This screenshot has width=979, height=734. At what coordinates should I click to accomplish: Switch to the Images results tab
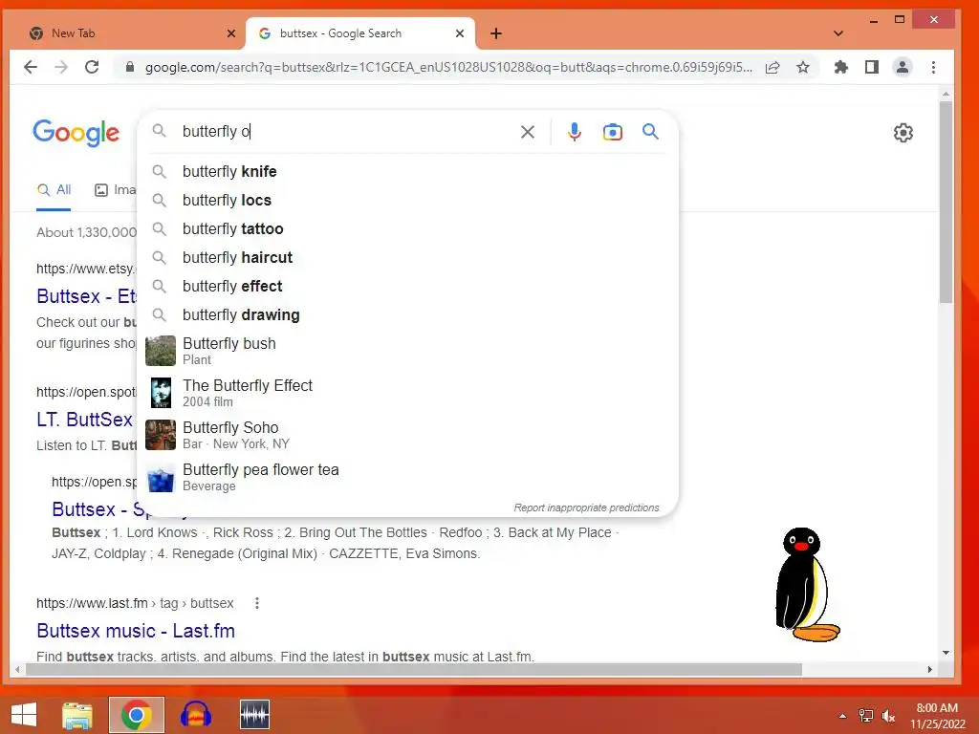tap(116, 190)
